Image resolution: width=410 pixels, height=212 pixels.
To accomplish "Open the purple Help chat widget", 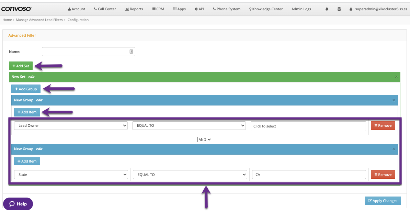I will click(x=18, y=204).
